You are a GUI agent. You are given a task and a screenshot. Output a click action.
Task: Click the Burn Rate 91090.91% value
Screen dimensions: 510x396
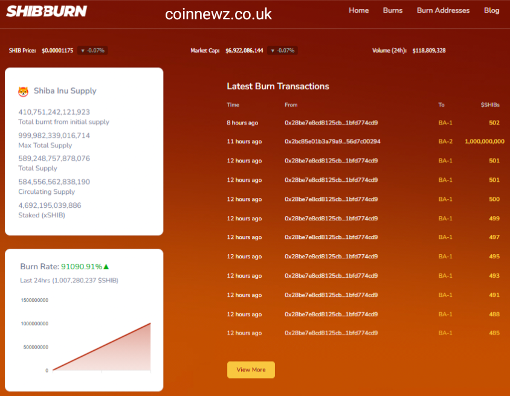(x=82, y=267)
